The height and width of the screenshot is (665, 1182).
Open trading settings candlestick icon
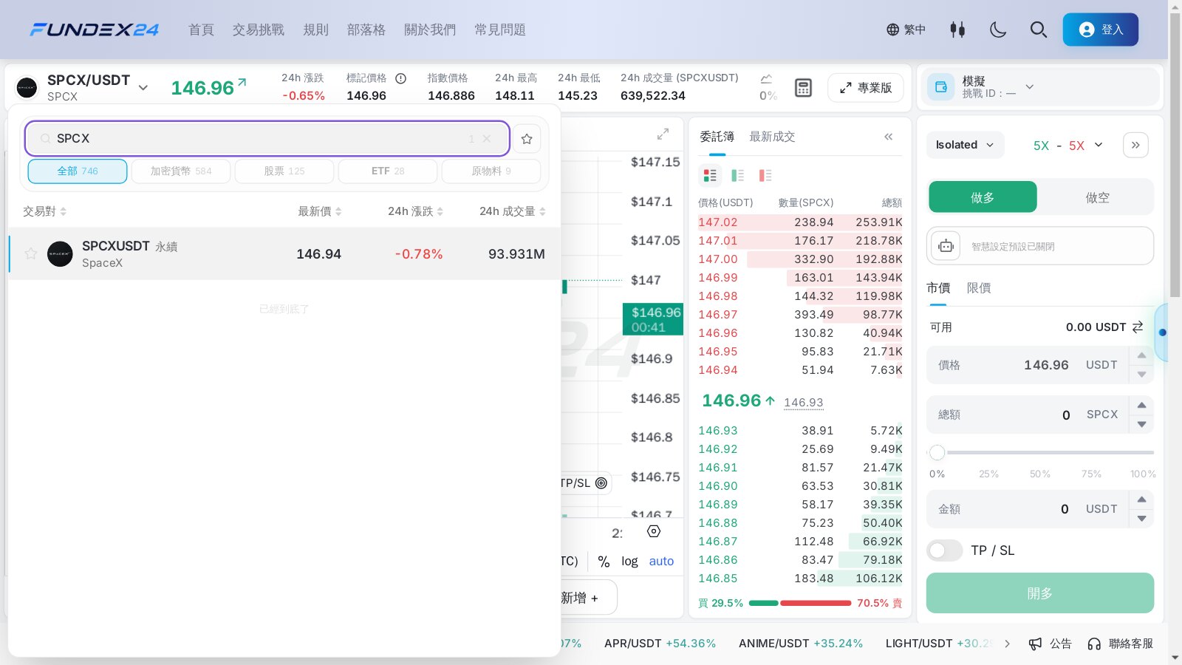click(957, 30)
